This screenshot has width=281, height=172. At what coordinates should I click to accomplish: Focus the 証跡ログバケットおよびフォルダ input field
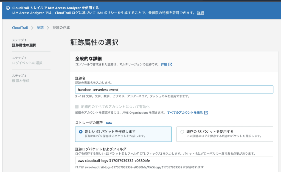(174, 160)
